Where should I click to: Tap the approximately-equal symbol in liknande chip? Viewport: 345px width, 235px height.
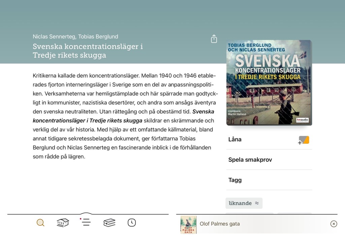point(257,203)
